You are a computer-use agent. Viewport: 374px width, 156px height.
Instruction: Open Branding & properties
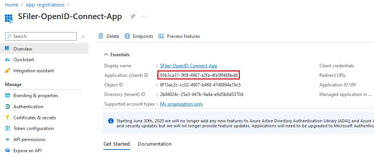(36, 96)
